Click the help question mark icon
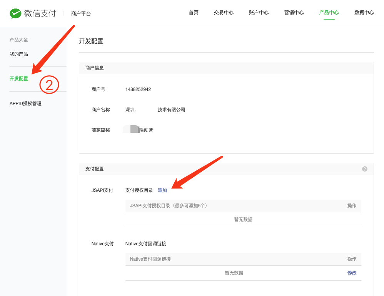Viewport: 384px width, 296px height. 364,169
